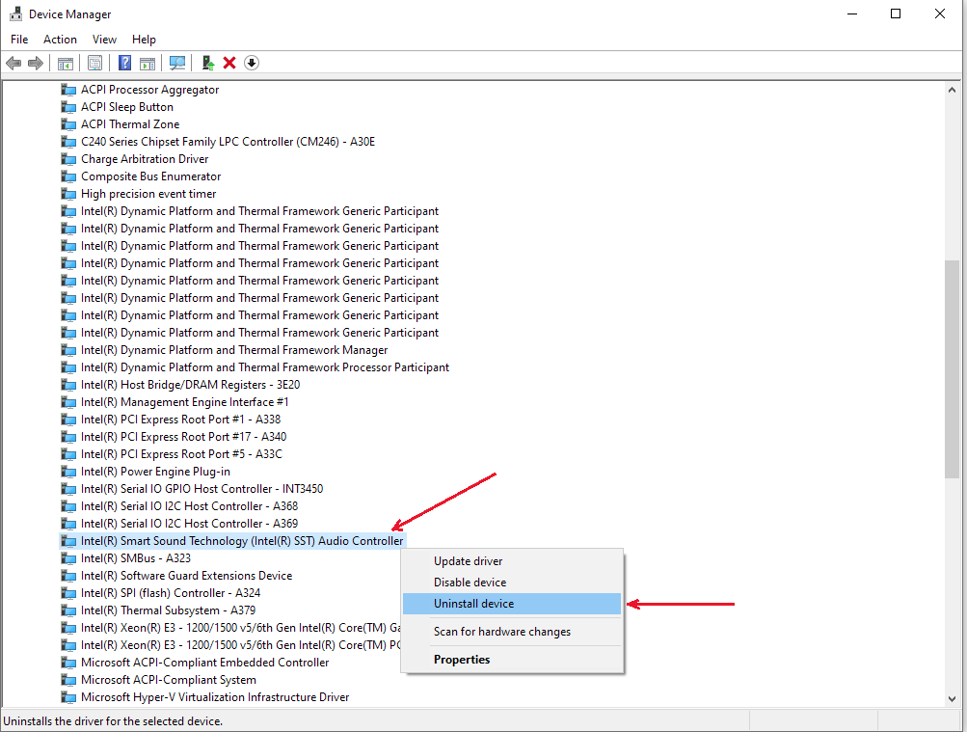Choose Scan for hardware changes in context menu
967x732 pixels.
click(x=512, y=632)
